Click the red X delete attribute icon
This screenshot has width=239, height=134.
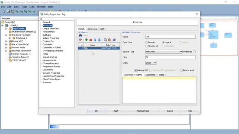coord(90,40)
